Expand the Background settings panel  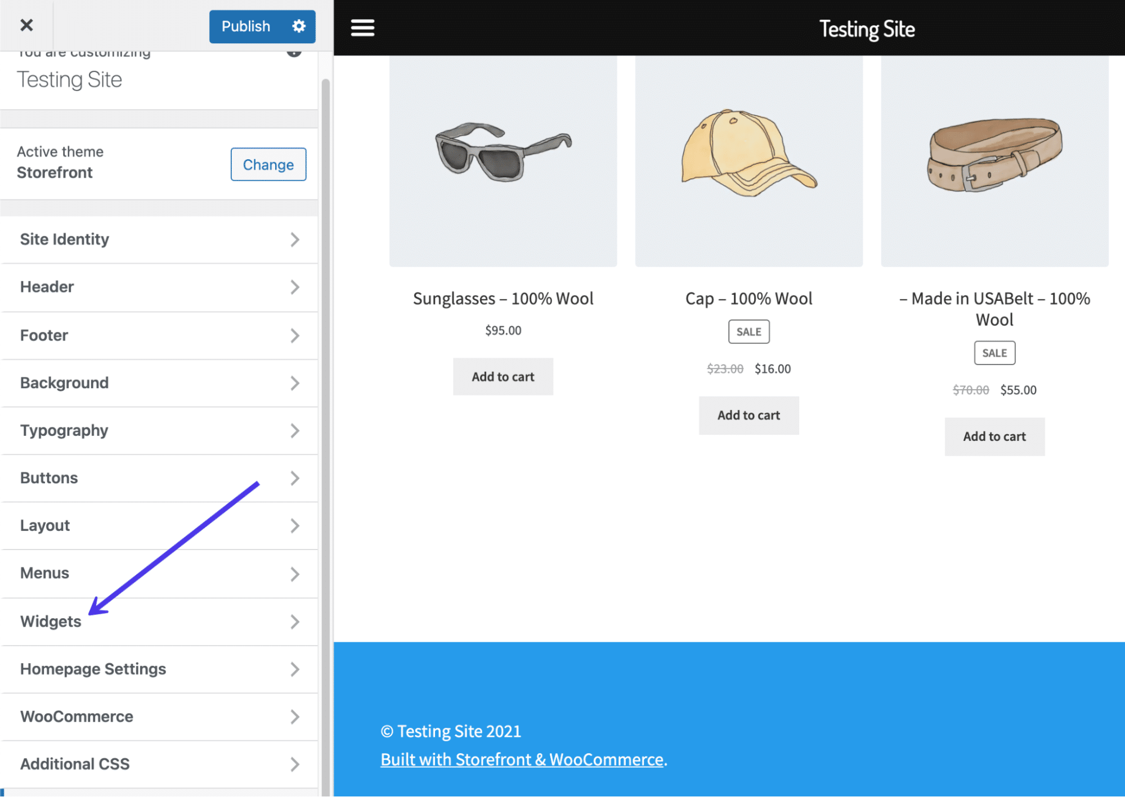159,382
